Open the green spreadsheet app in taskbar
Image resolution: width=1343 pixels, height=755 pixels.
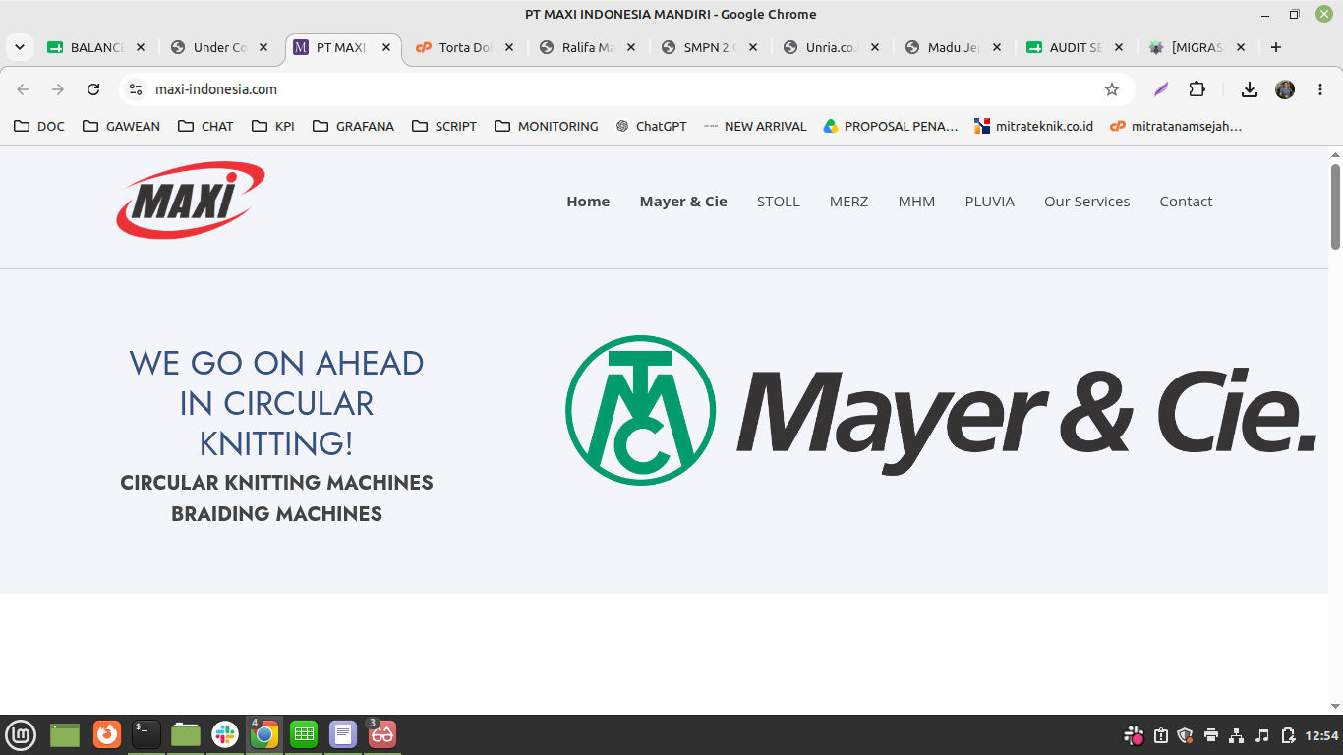[x=304, y=734]
